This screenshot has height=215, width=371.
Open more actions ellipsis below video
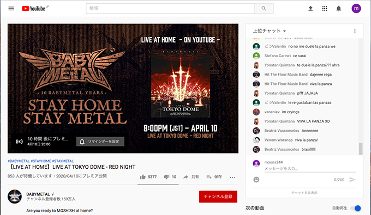[x=232, y=177]
